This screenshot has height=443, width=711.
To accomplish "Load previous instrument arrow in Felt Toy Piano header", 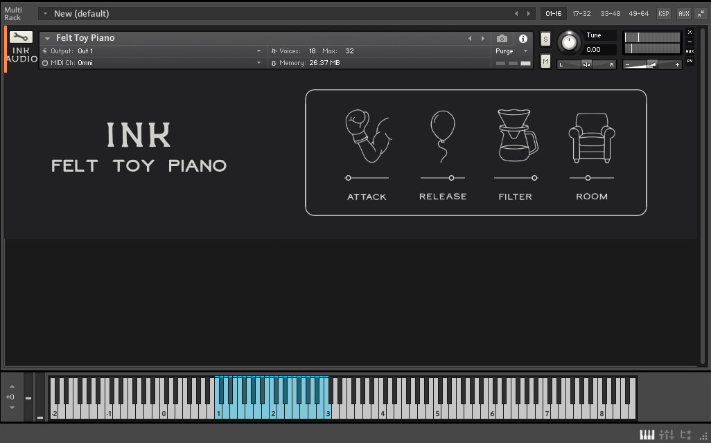I will coord(470,39).
